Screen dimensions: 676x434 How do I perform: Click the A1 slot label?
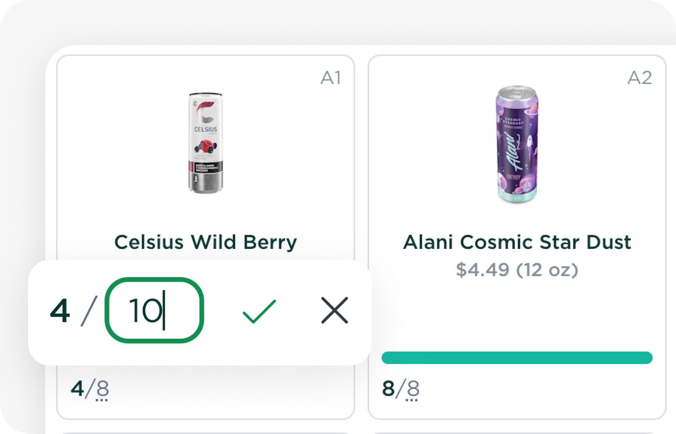(331, 78)
